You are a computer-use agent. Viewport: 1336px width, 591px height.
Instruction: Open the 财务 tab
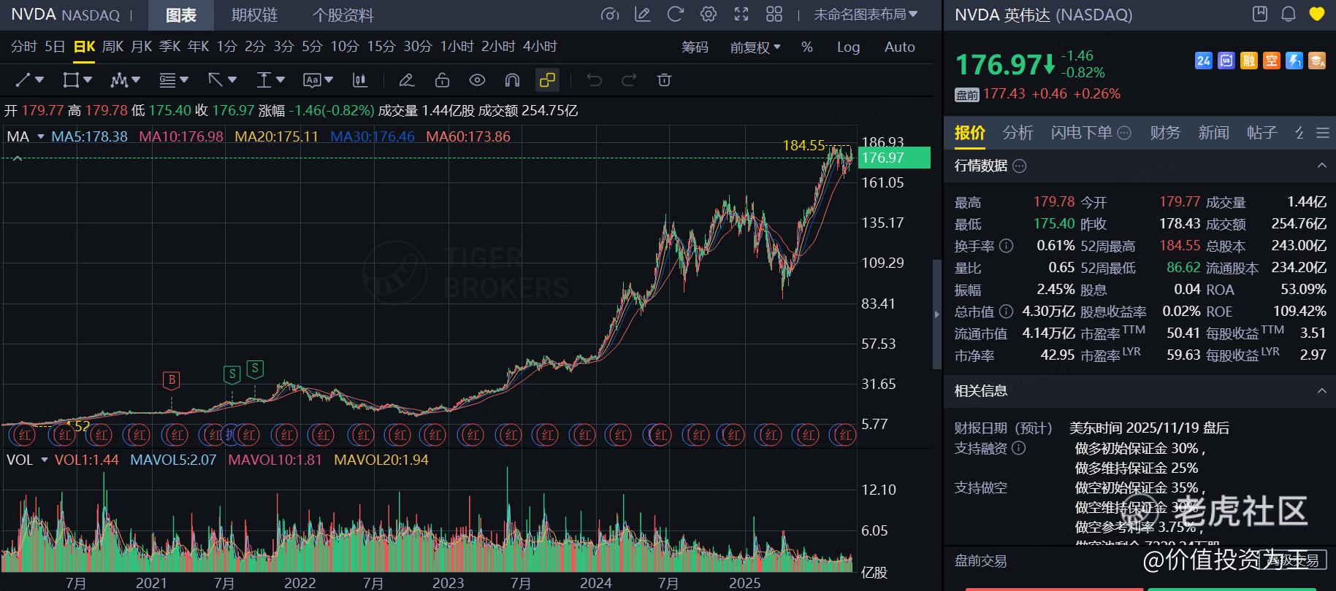[1164, 133]
